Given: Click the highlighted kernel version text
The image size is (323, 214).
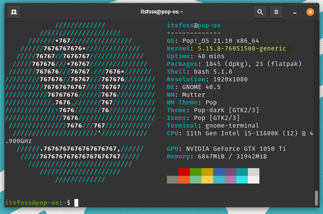Looking at the screenshot, I should (x=242, y=49).
